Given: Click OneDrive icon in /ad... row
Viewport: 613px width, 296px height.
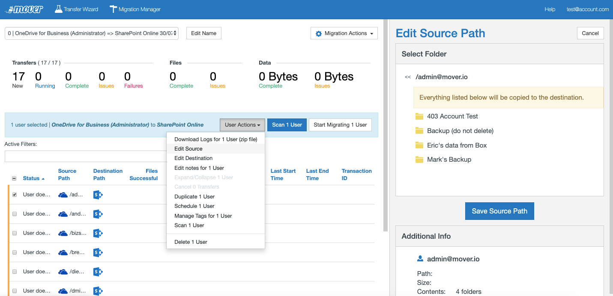Looking at the screenshot, I should pyautogui.click(x=63, y=195).
